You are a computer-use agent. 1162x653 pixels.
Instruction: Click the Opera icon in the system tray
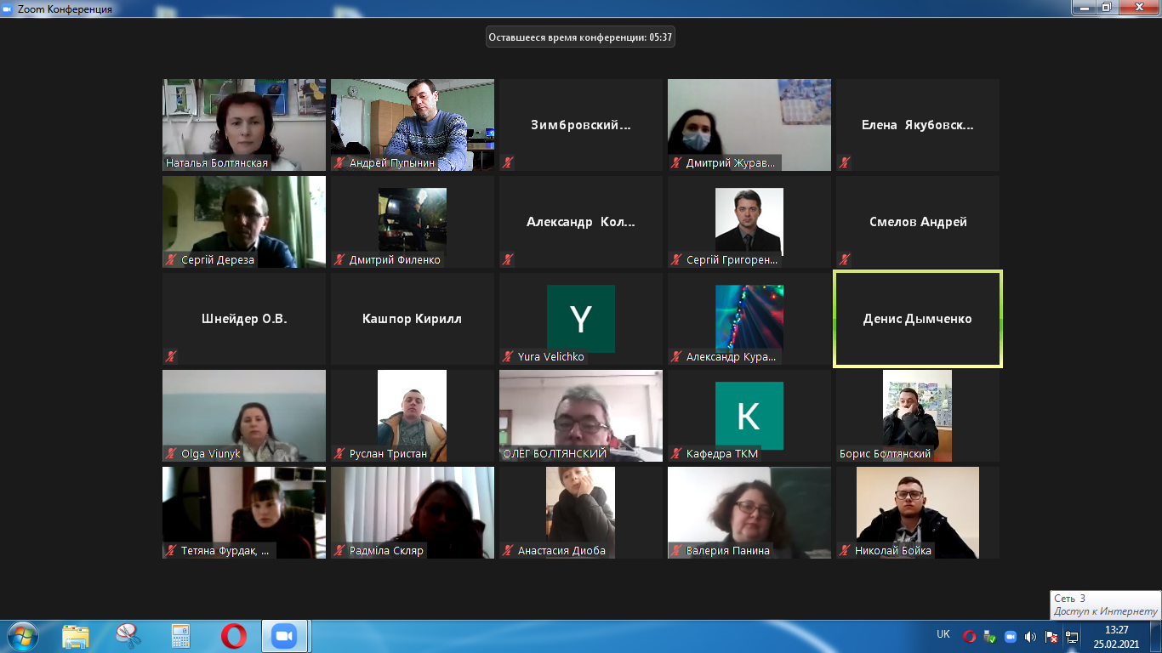(x=969, y=636)
